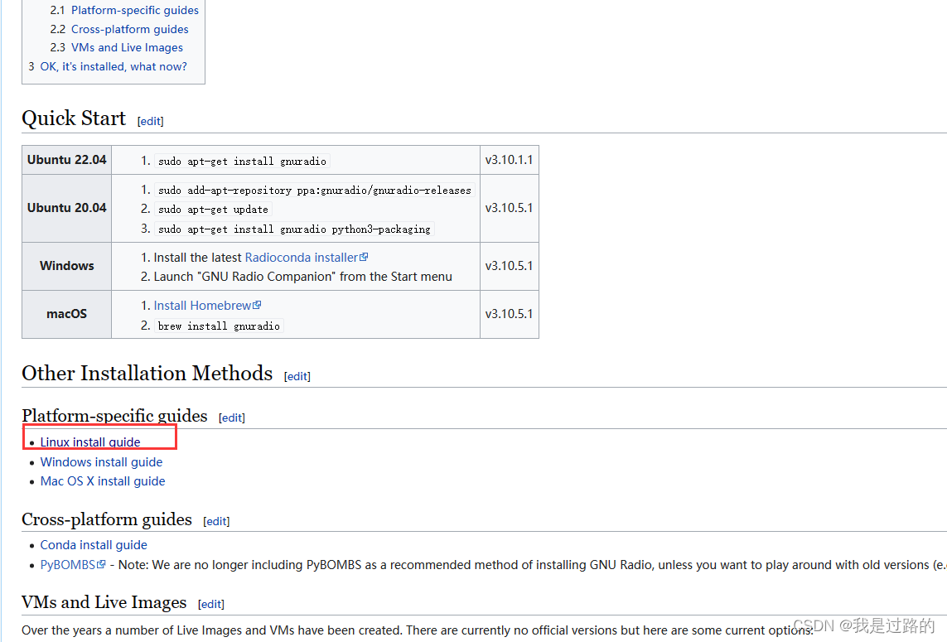The image size is (947, 642).
Task: Click the 'brew install gnuradio' command
Action: click(219, 326)
